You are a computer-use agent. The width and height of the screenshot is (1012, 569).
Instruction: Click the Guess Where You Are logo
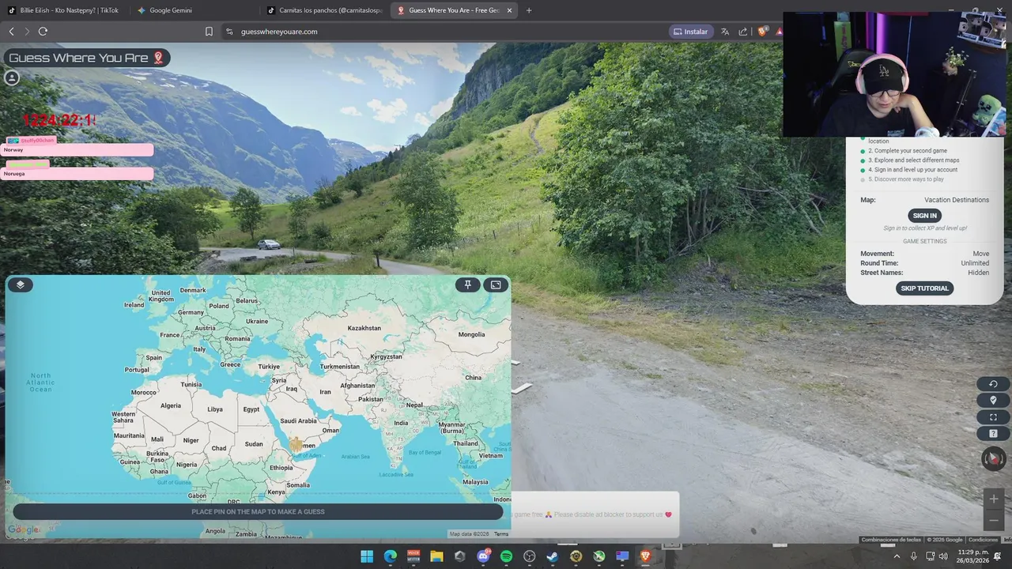[87, 58]
